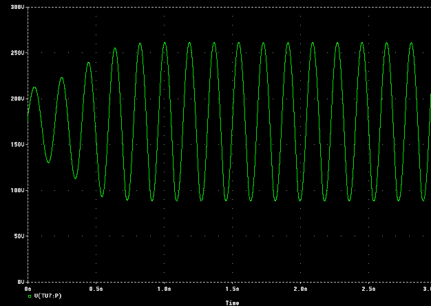431x306 pixels.
Task: Click the green trace marker square in legend
Action: pyautogui.click(x=30, y=296)
